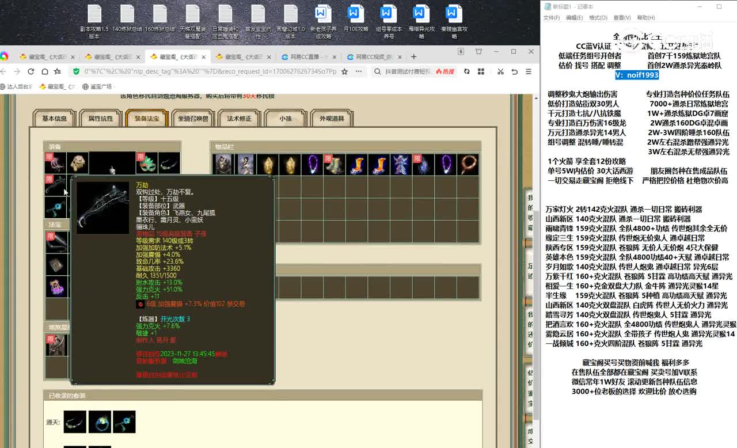
Task: Click the first 通天 set icon
Action: point(75,422)
